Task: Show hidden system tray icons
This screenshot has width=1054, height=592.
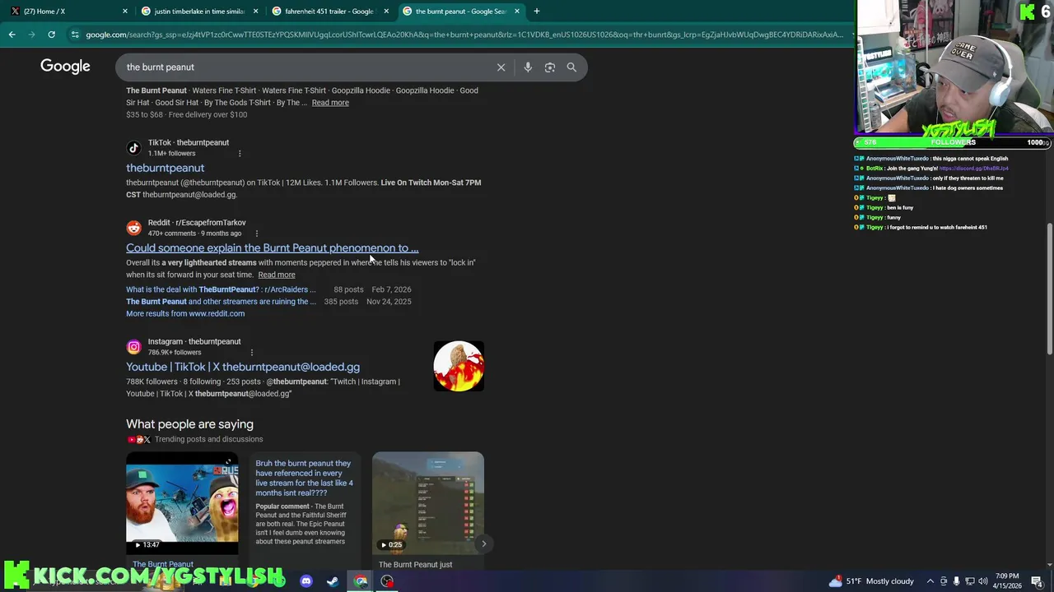Action: tap(930, 581)
